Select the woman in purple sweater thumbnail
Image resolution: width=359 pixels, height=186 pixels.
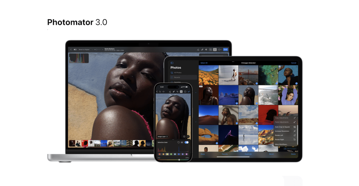pyautogui.click(x=288, y=95)
